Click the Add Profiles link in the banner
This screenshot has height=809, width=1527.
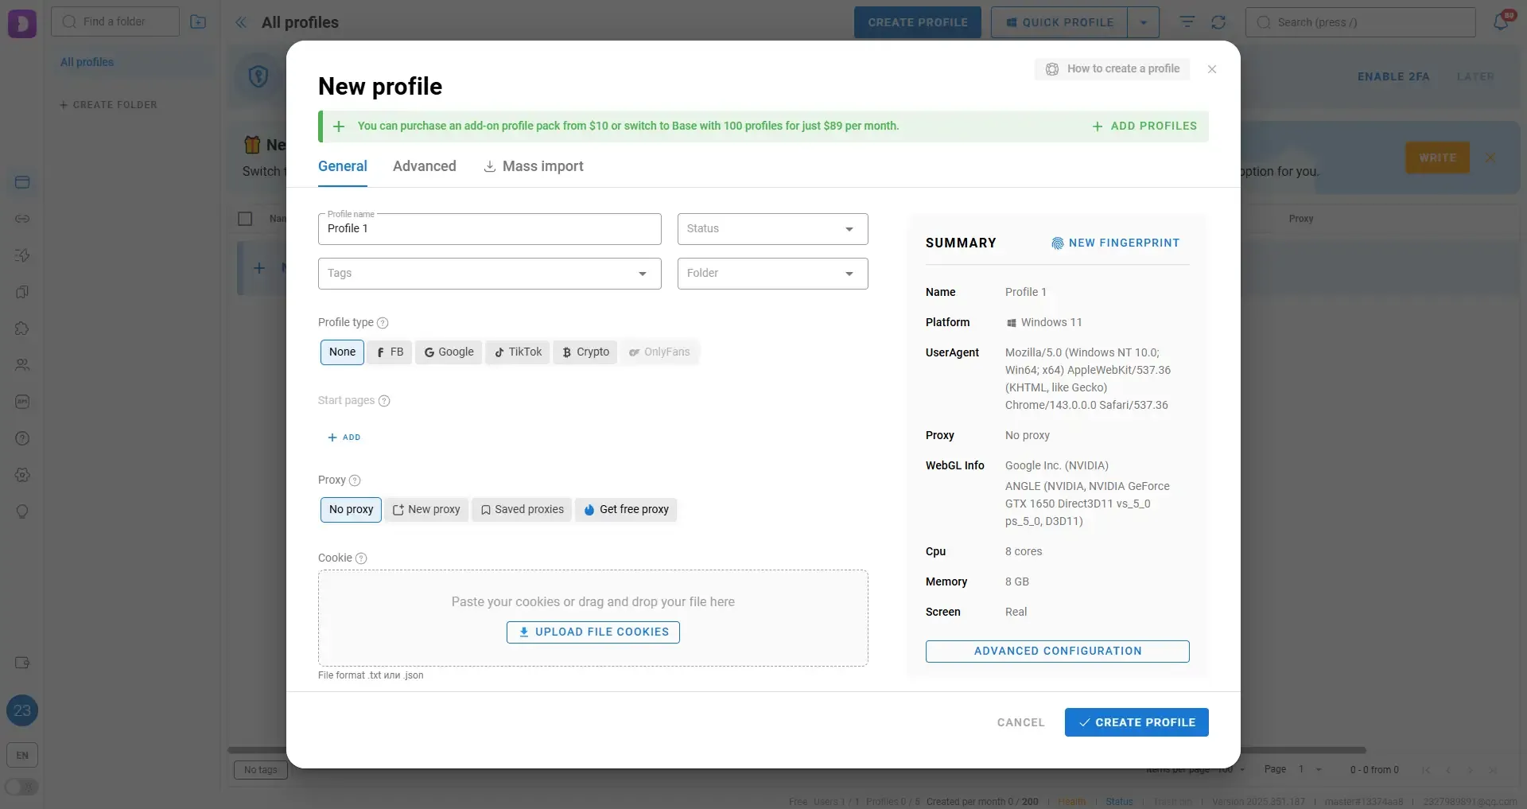(x=1144, y=126)
